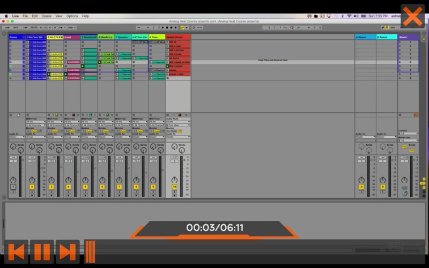This screenshot has width=429, height=268.
Task: Skip to the next video
Action: [x=68, y=251]
